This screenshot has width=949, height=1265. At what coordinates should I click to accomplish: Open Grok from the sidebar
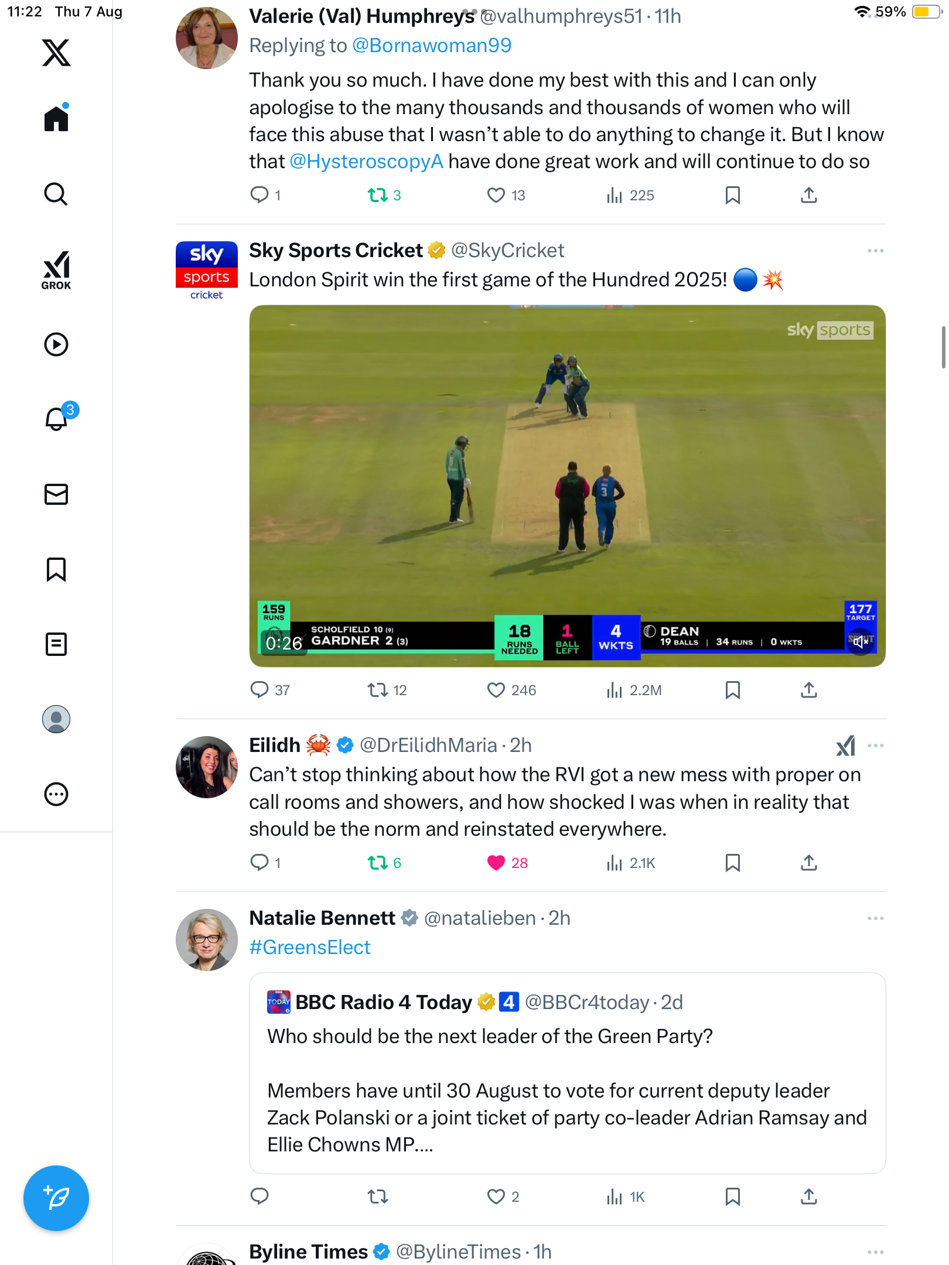tap(56, 271)
